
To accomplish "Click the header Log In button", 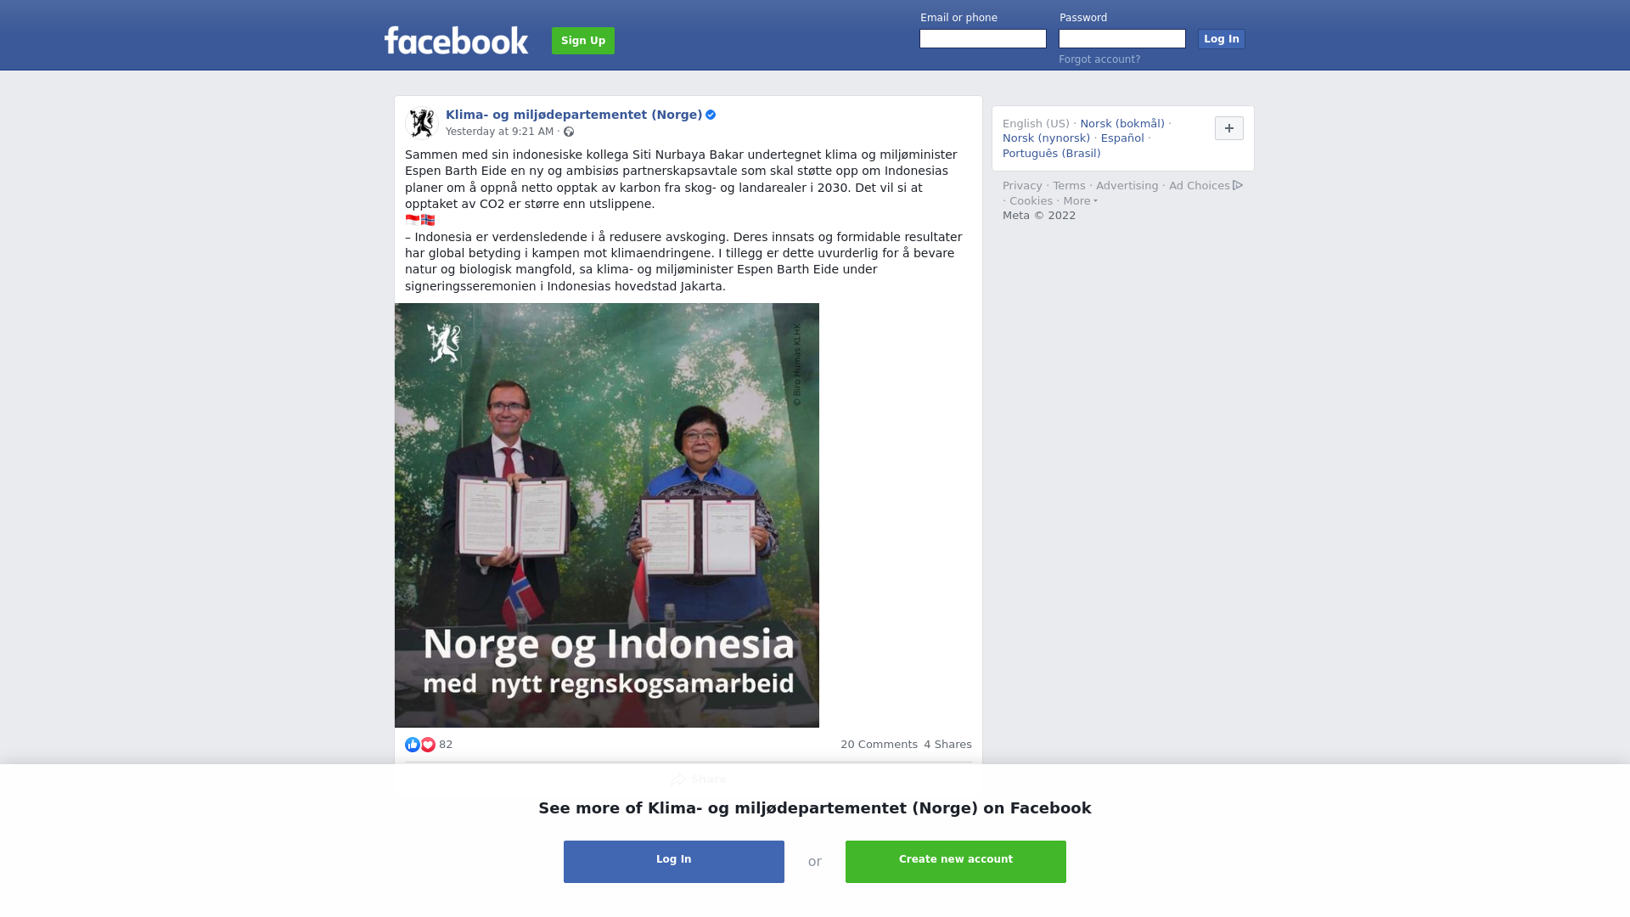I will [x=1222, y=39].
